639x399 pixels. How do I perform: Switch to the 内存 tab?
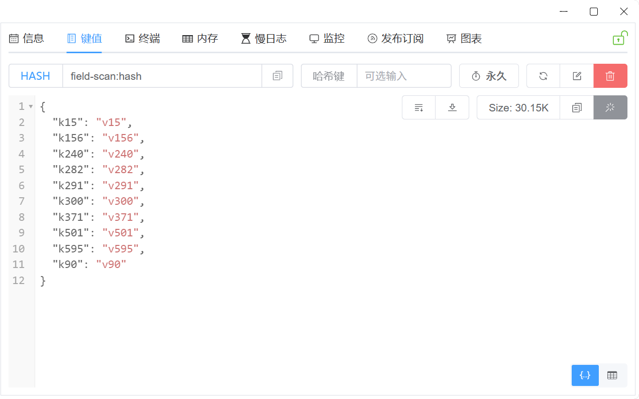[200, 38]
